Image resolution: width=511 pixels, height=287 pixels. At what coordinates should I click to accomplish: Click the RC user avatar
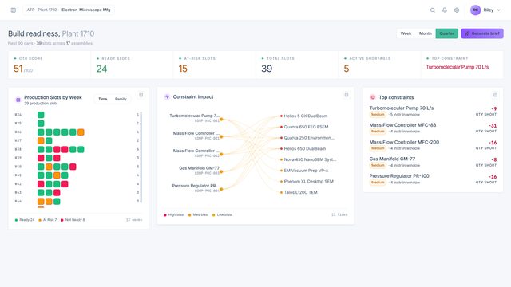pyautogui.click(x=476, y=10)
